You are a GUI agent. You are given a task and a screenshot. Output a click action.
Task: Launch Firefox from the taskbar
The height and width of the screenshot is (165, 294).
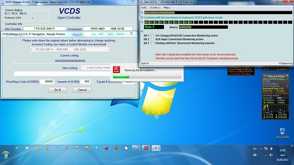coord(116,148)
